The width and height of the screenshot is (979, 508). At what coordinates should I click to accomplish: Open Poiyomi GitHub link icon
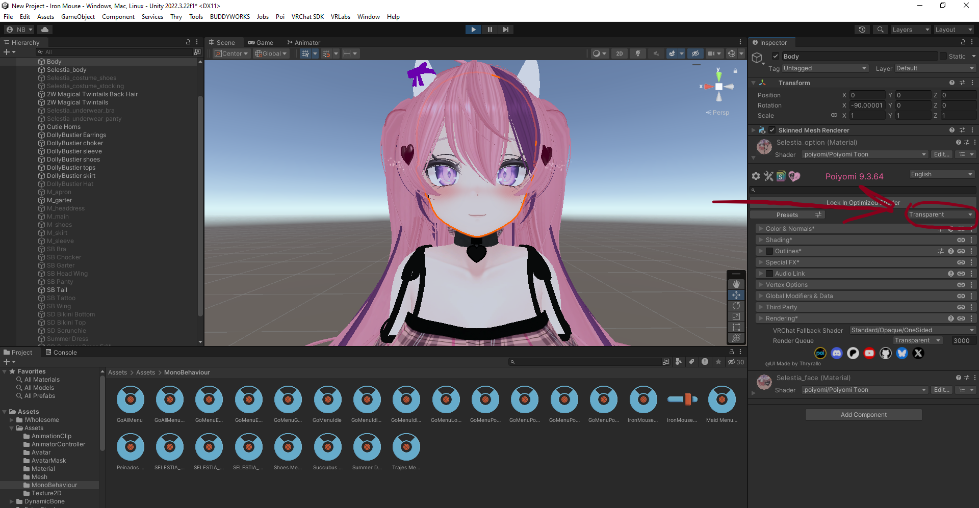(886, 353)
